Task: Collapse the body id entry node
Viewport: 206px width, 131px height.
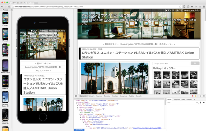Action: point(76,104)
